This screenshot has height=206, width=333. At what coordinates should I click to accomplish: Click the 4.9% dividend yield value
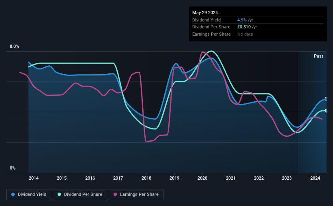pyautogui.click(x=242, y=20)
